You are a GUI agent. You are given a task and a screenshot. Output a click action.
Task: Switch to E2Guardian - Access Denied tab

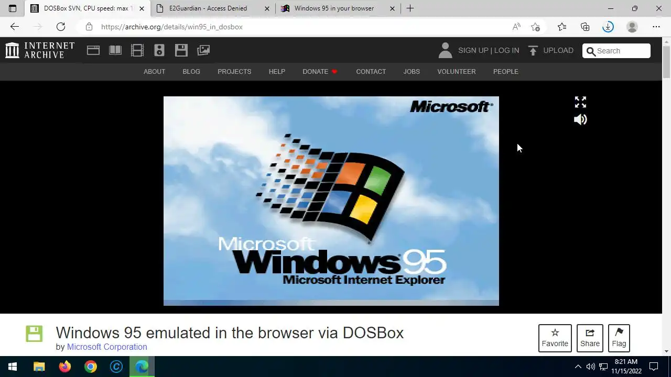212,8
